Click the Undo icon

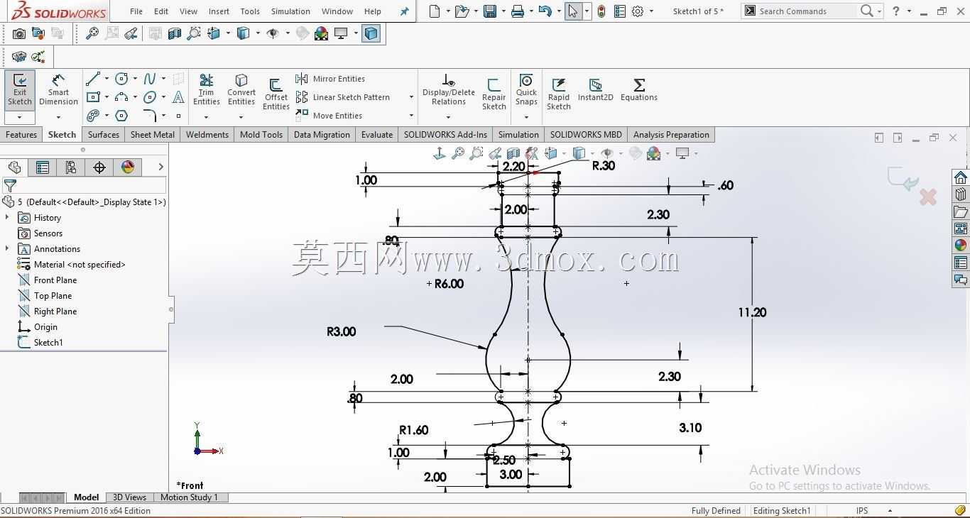[545, 11]
